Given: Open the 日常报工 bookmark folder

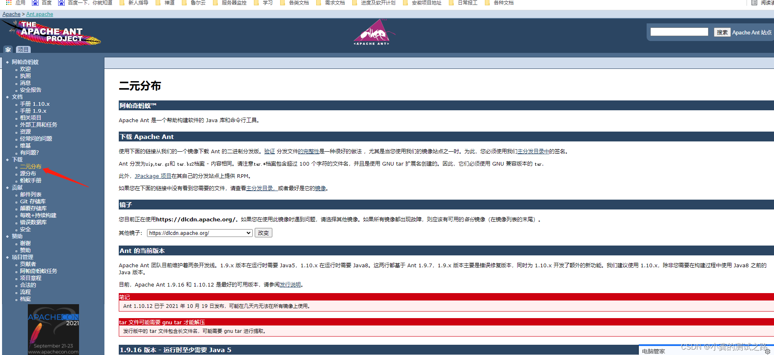Looking at the screenshot, I should [463, 2].
